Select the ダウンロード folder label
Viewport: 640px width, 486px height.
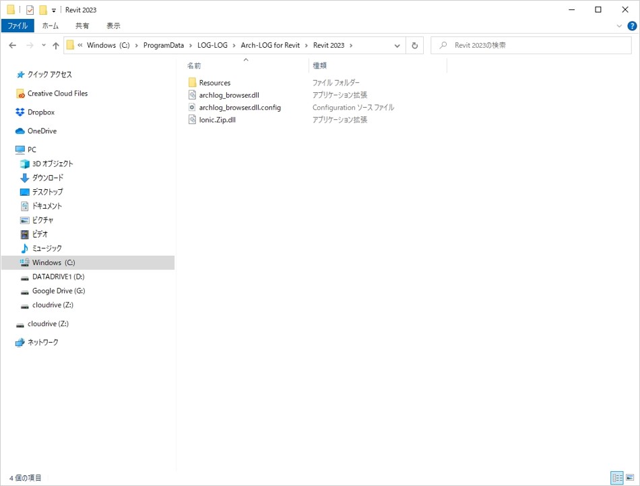[x=48, y=178]
